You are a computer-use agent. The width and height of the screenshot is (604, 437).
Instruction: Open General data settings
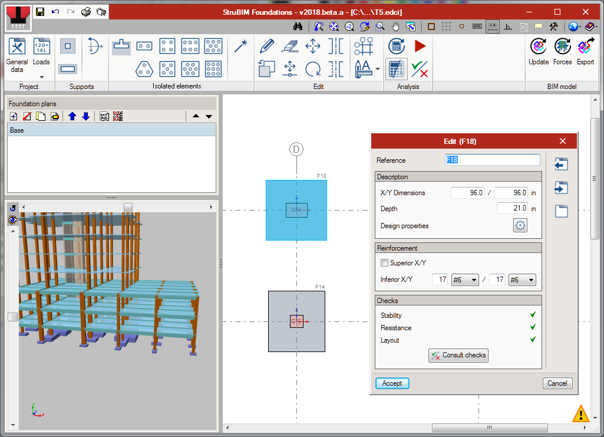(17, 56)
